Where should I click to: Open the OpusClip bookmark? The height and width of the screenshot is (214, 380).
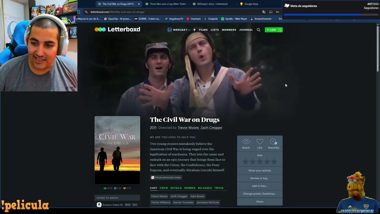point(117,19)
